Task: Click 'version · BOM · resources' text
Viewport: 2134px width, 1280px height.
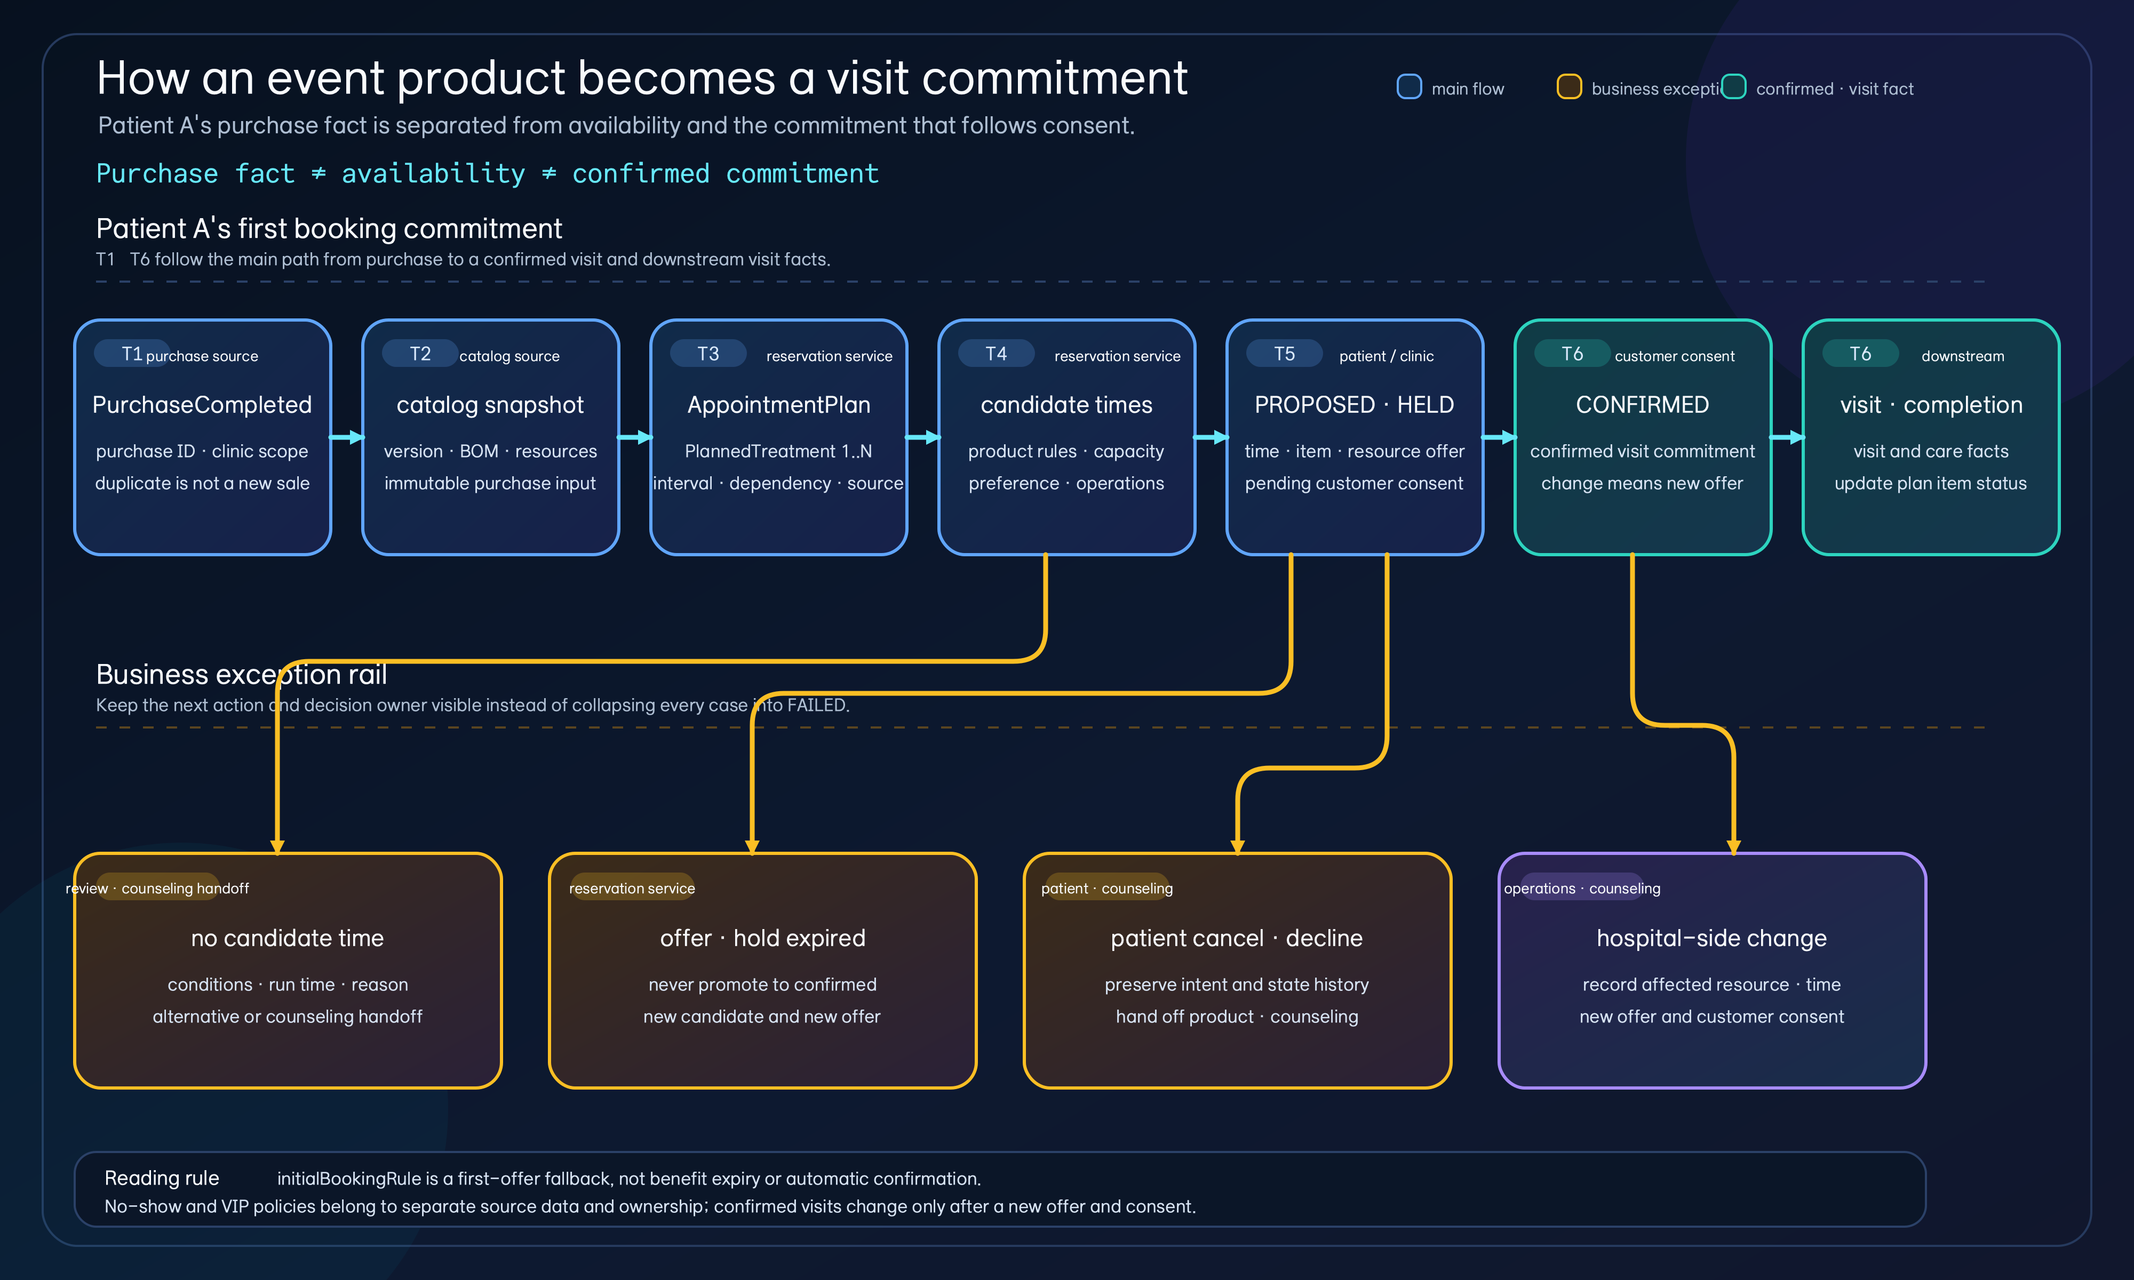Action: (x=490, y=451)
